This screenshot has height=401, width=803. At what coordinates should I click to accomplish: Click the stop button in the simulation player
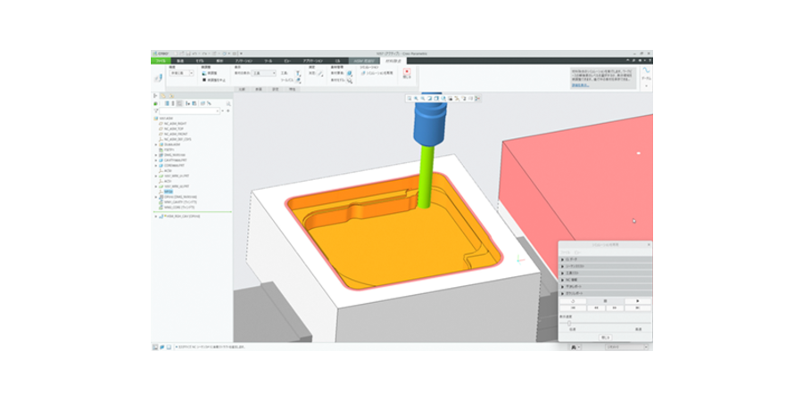tap(606, 300)
